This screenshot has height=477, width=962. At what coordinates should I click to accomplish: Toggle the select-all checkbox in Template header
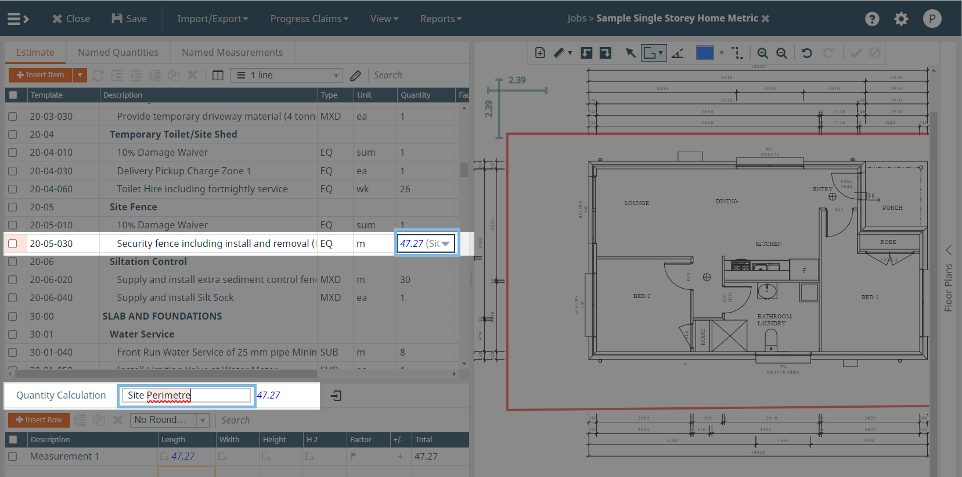tap(13, 95)
